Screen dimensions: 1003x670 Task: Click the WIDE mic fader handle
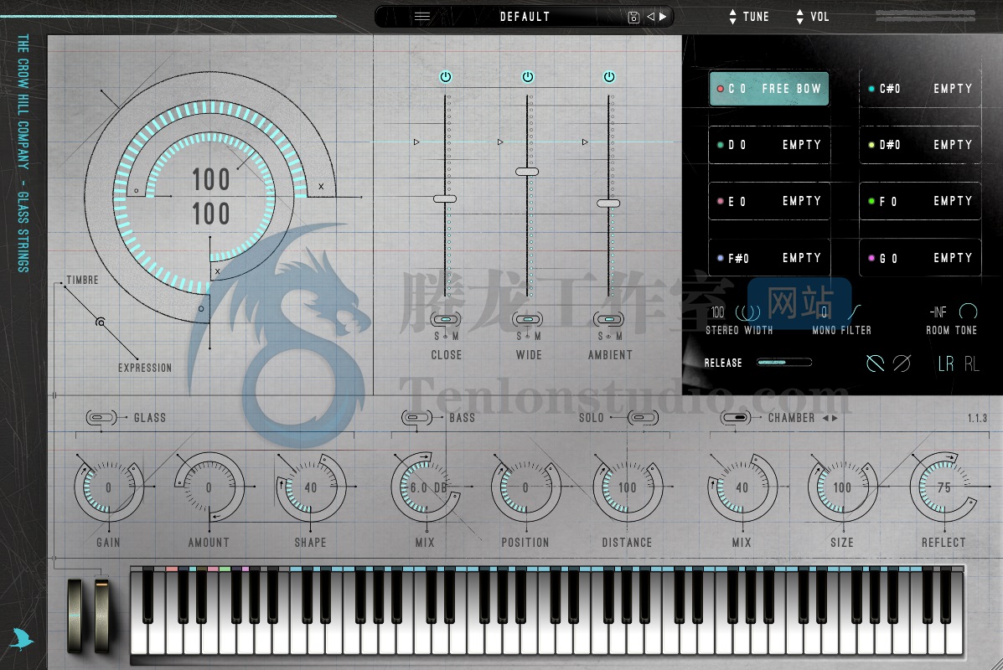tap(527, 172)
